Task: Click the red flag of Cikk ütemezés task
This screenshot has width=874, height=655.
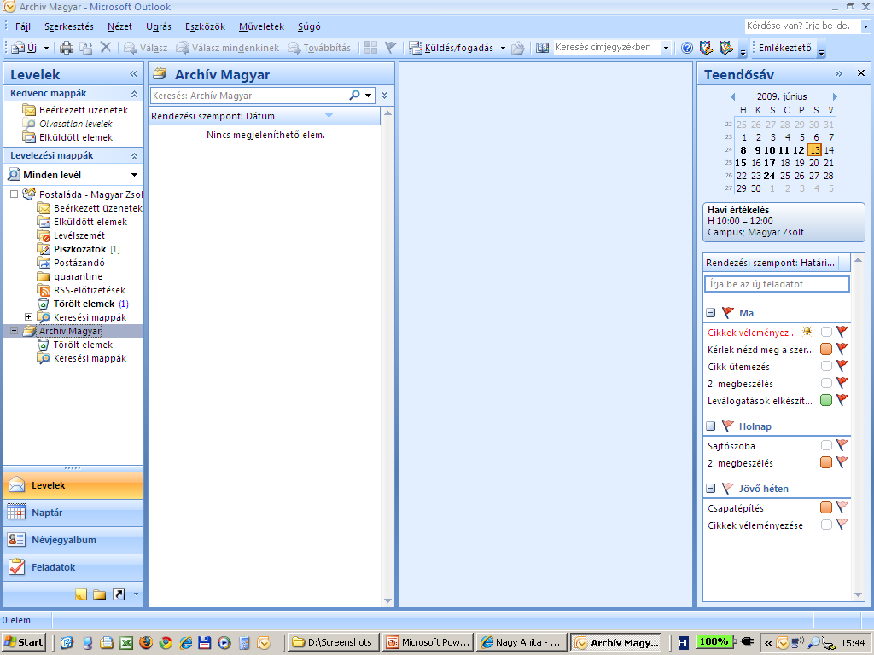Action: point(842,366)
